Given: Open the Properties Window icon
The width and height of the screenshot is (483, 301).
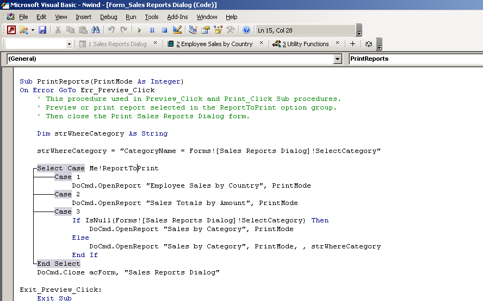Looking at the screenshot, I should tap(206, 30).
